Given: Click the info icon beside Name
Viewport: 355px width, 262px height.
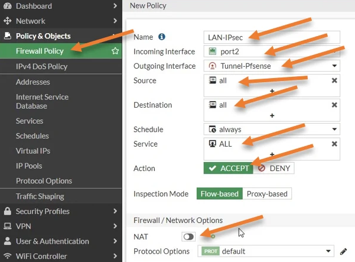Looking at the screenshot, I should [x=162, y=37].
